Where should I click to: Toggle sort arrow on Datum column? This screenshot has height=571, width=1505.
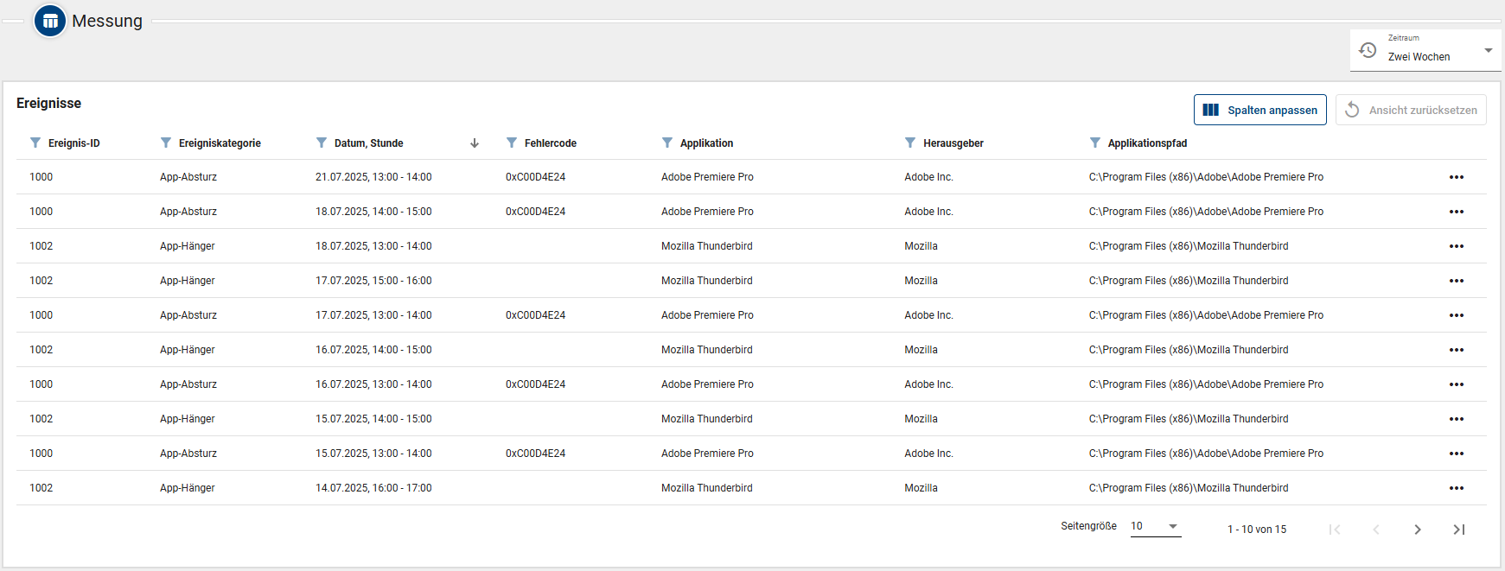[x=475, y=143]
